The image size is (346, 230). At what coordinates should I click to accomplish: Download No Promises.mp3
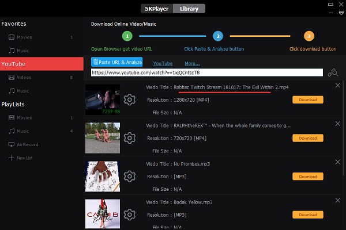pyautogui.click(x=308, y=177)
